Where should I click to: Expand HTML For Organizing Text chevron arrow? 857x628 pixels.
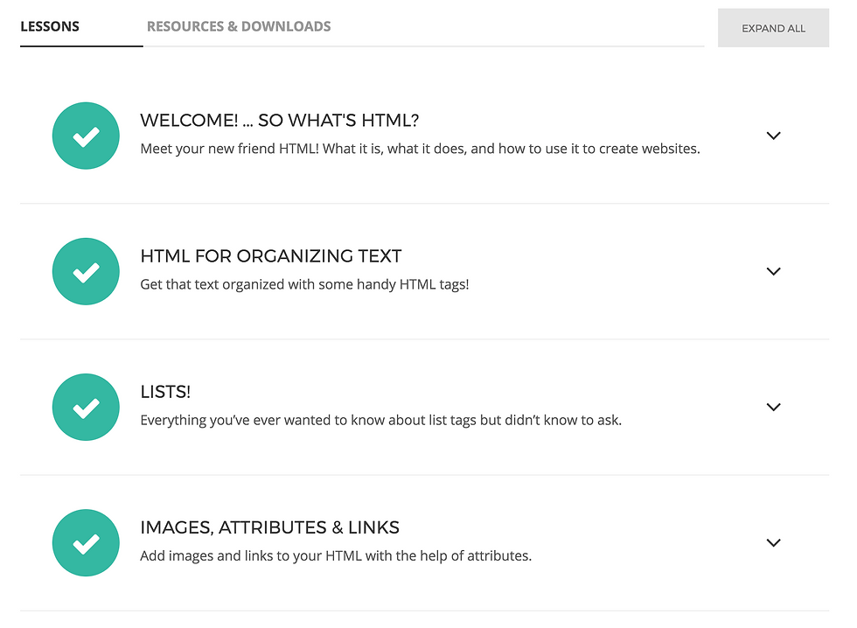pos(773,271)
